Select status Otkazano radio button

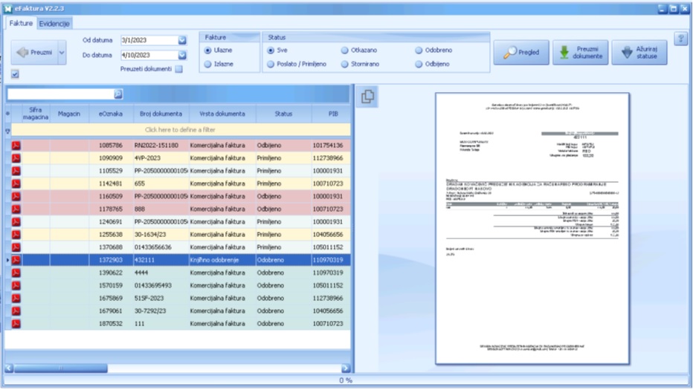345,51
